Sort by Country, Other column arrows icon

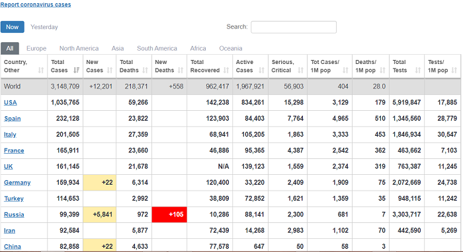tap(41, 71)
